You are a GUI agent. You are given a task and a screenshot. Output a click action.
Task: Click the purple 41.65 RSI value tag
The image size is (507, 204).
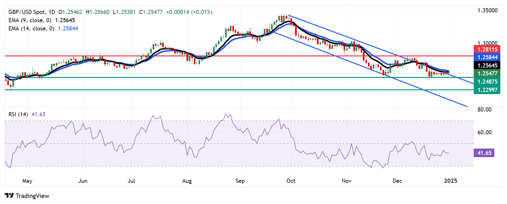click(x=484, y=153)
